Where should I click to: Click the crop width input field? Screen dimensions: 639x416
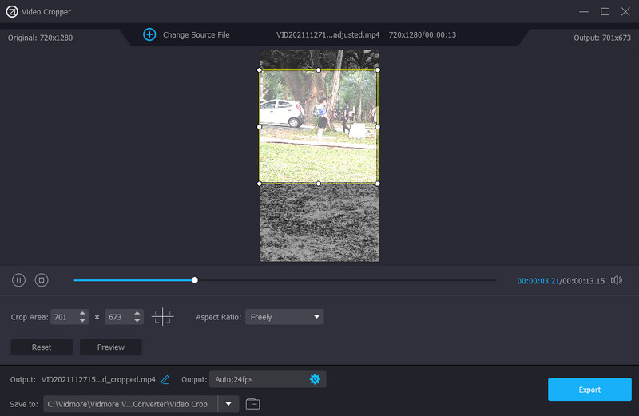click(63, 317)
